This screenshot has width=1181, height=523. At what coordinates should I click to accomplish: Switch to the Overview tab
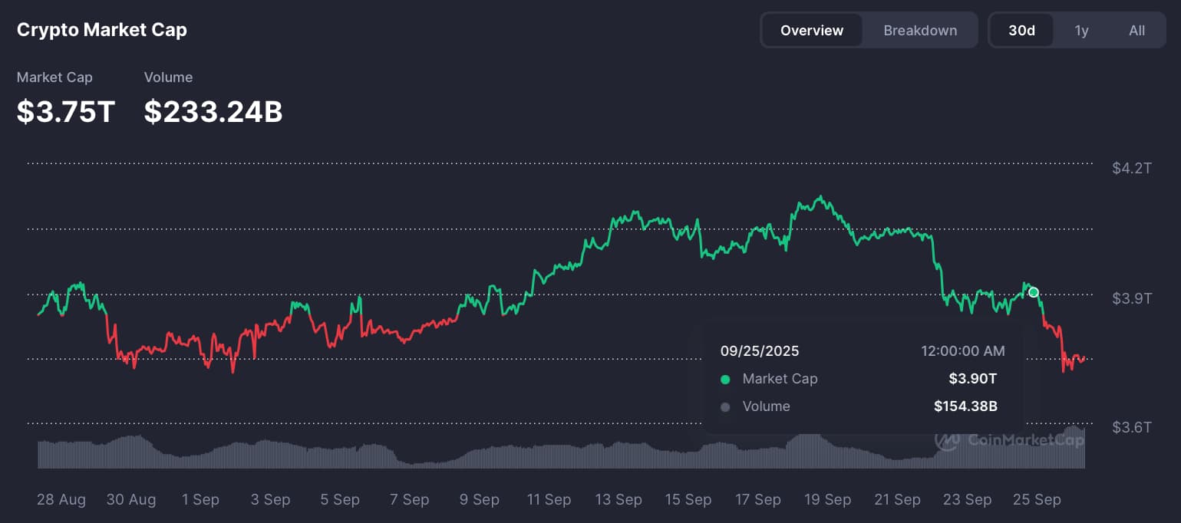click(811, 31)
